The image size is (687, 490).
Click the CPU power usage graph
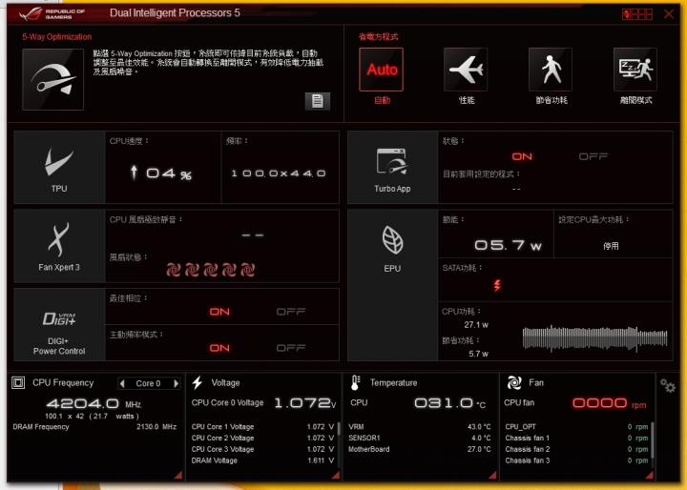(x=594, y=338)
